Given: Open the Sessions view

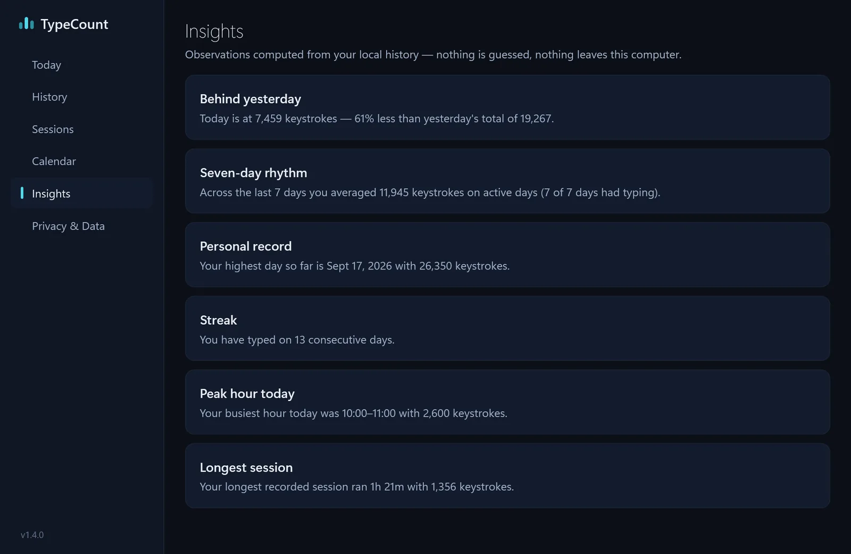Looking at the screenshot, I should point(82,129).
